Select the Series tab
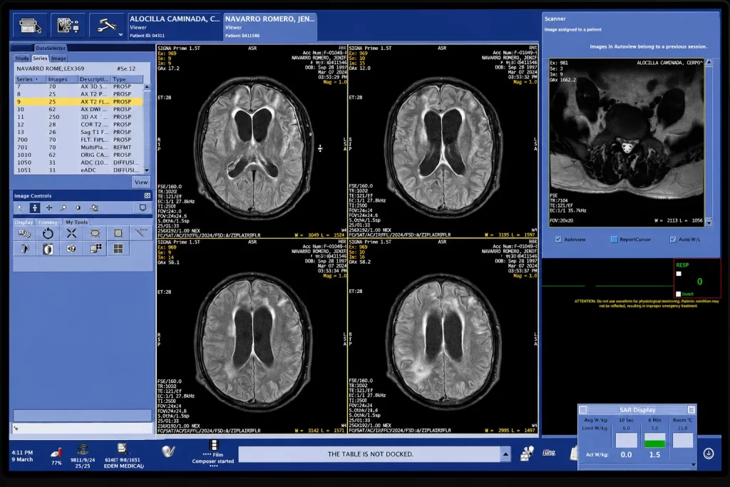730x487 pixels. pyautogui.click(x=40, y=58)
